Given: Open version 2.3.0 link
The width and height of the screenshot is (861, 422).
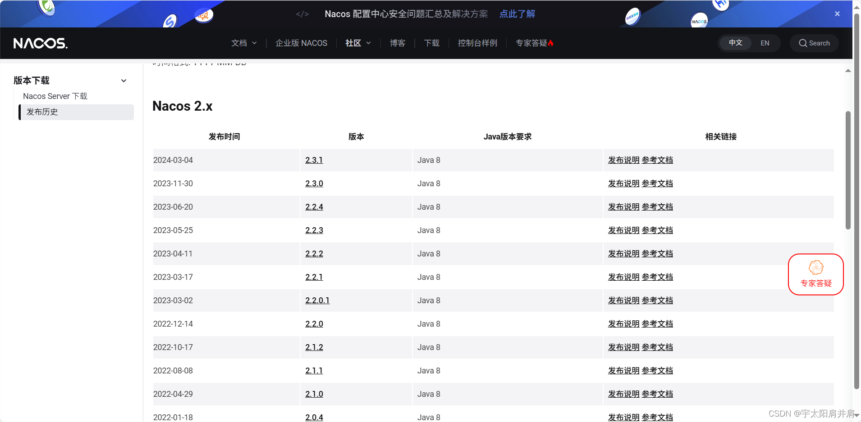Looking at the screenshot, I should [x=314, y=184].
